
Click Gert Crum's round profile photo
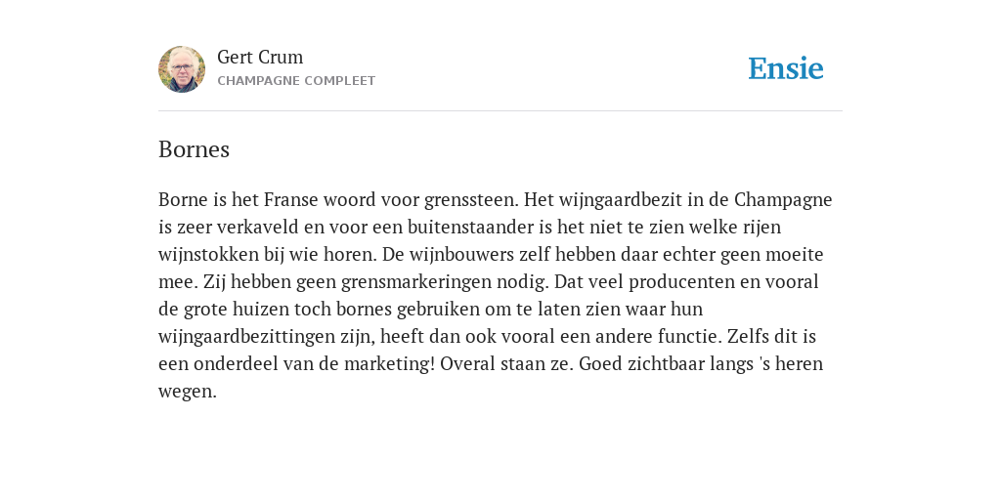[182, 69]
